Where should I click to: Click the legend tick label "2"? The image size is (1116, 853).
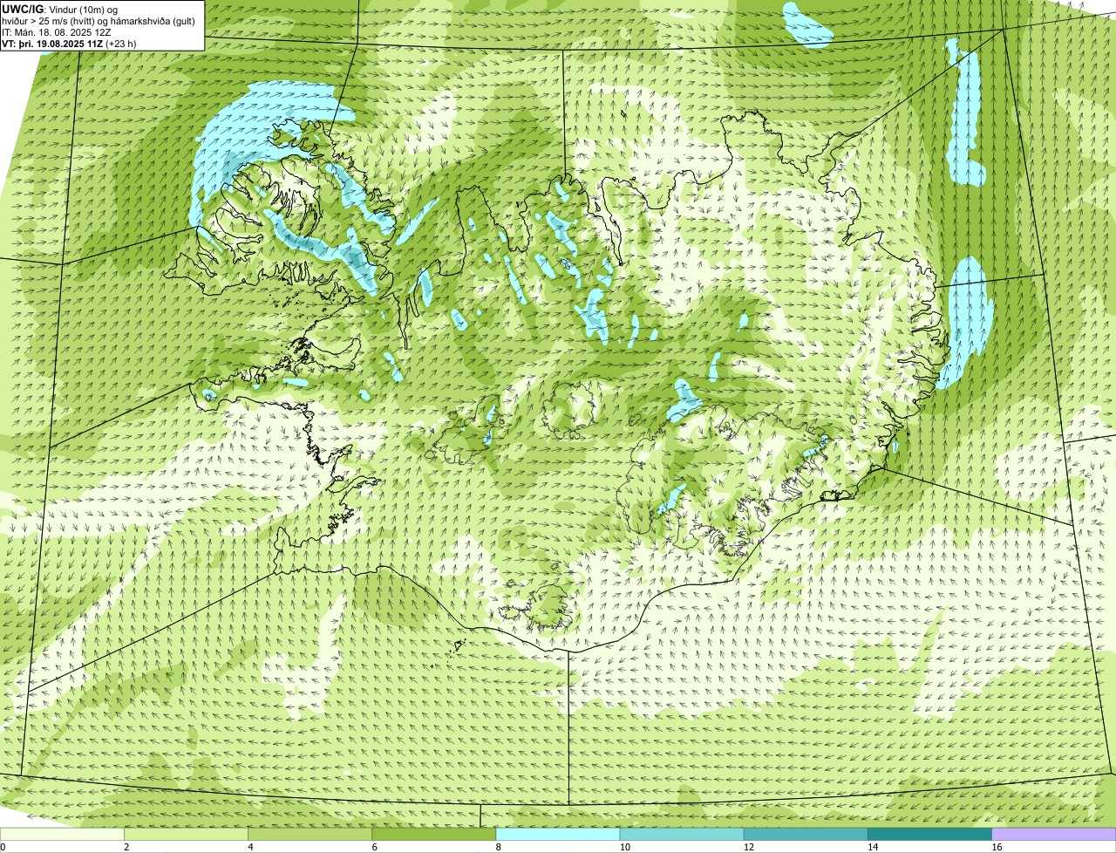coord(126,847)
